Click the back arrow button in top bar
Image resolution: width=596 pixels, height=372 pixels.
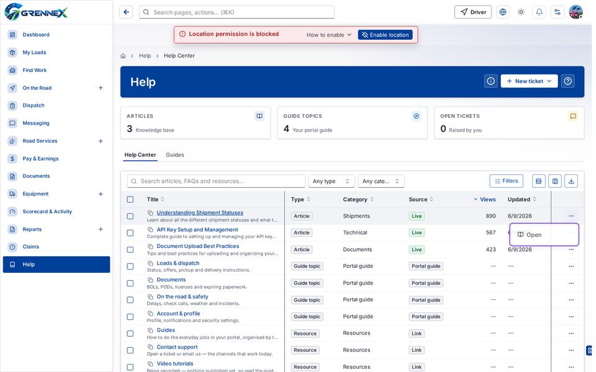(126, 12)
